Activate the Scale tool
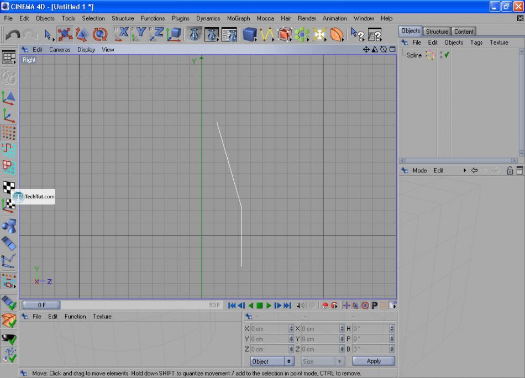The image size is (525, 378). click(x=82, y=34)
